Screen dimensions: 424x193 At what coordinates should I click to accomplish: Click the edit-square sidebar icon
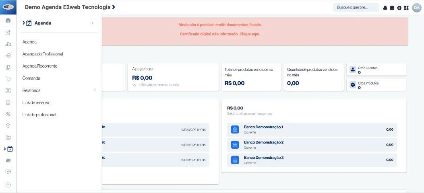(x=8, y=33)
